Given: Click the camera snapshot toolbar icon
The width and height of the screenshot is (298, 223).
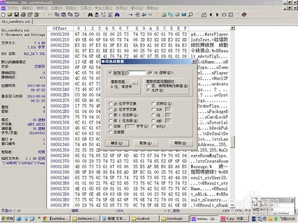Looking at the screenshot, I should coord(224,14).
